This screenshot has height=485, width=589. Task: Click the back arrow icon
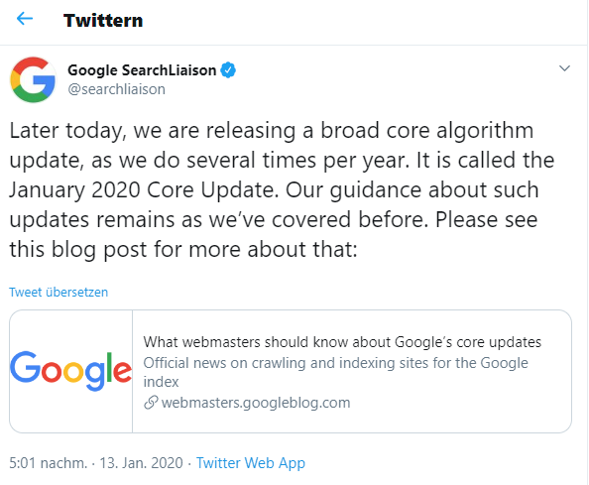click(25, 19)
